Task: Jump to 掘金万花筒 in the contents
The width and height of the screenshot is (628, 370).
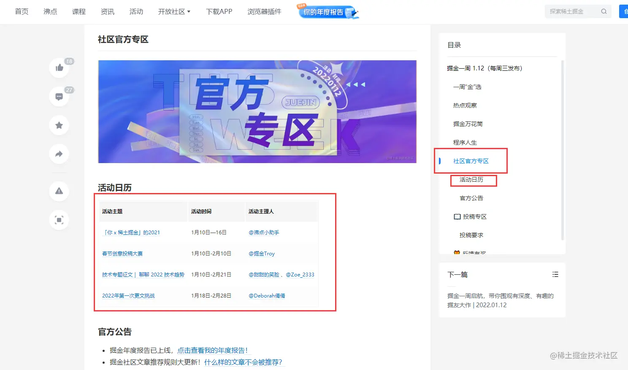Action: point(468,124)
